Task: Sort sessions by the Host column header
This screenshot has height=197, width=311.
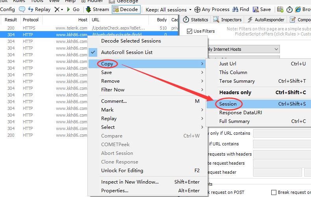Action: pyautogui.click(x=65, y=20)
